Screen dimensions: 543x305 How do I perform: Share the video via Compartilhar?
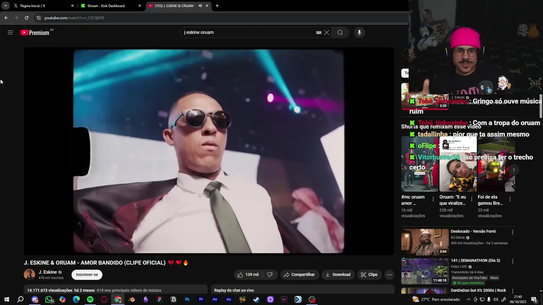[x=299, y=274]
